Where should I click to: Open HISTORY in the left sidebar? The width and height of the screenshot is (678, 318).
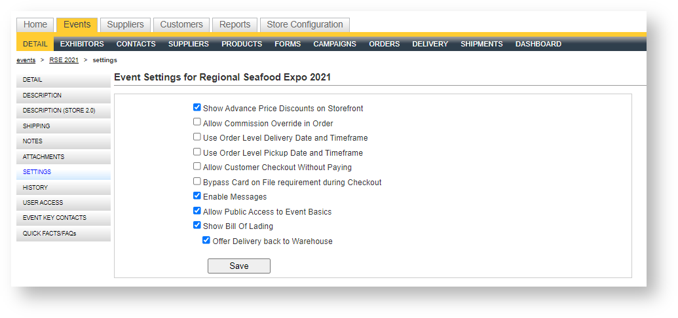pyautogui.click(x=35, y=187)
